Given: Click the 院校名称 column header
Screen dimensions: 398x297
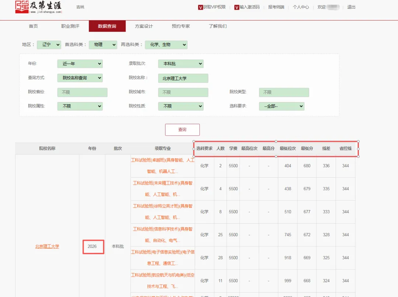Looking at the screenshot, I should [47, 148].
